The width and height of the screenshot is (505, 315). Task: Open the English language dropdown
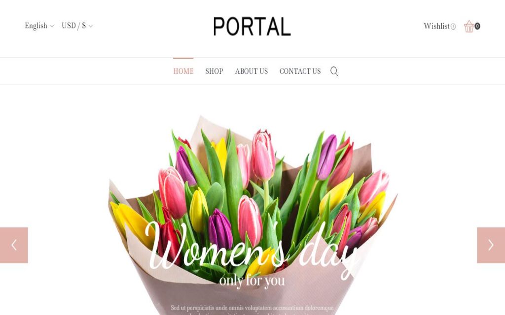[39, 26]
